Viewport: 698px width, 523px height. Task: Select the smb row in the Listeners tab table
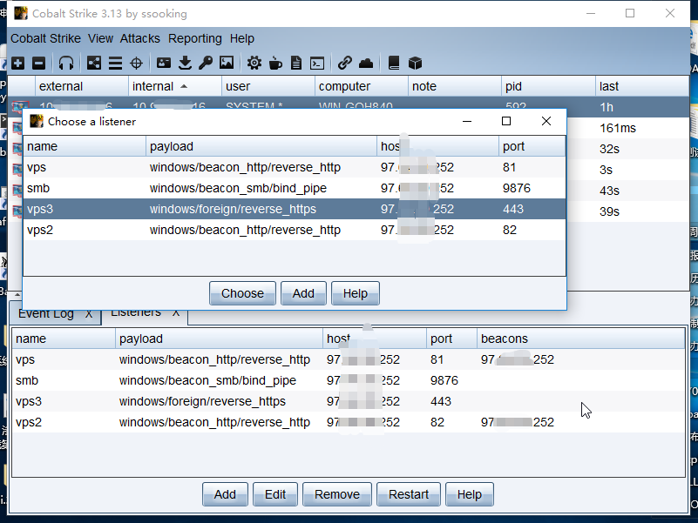pos(349,380)
